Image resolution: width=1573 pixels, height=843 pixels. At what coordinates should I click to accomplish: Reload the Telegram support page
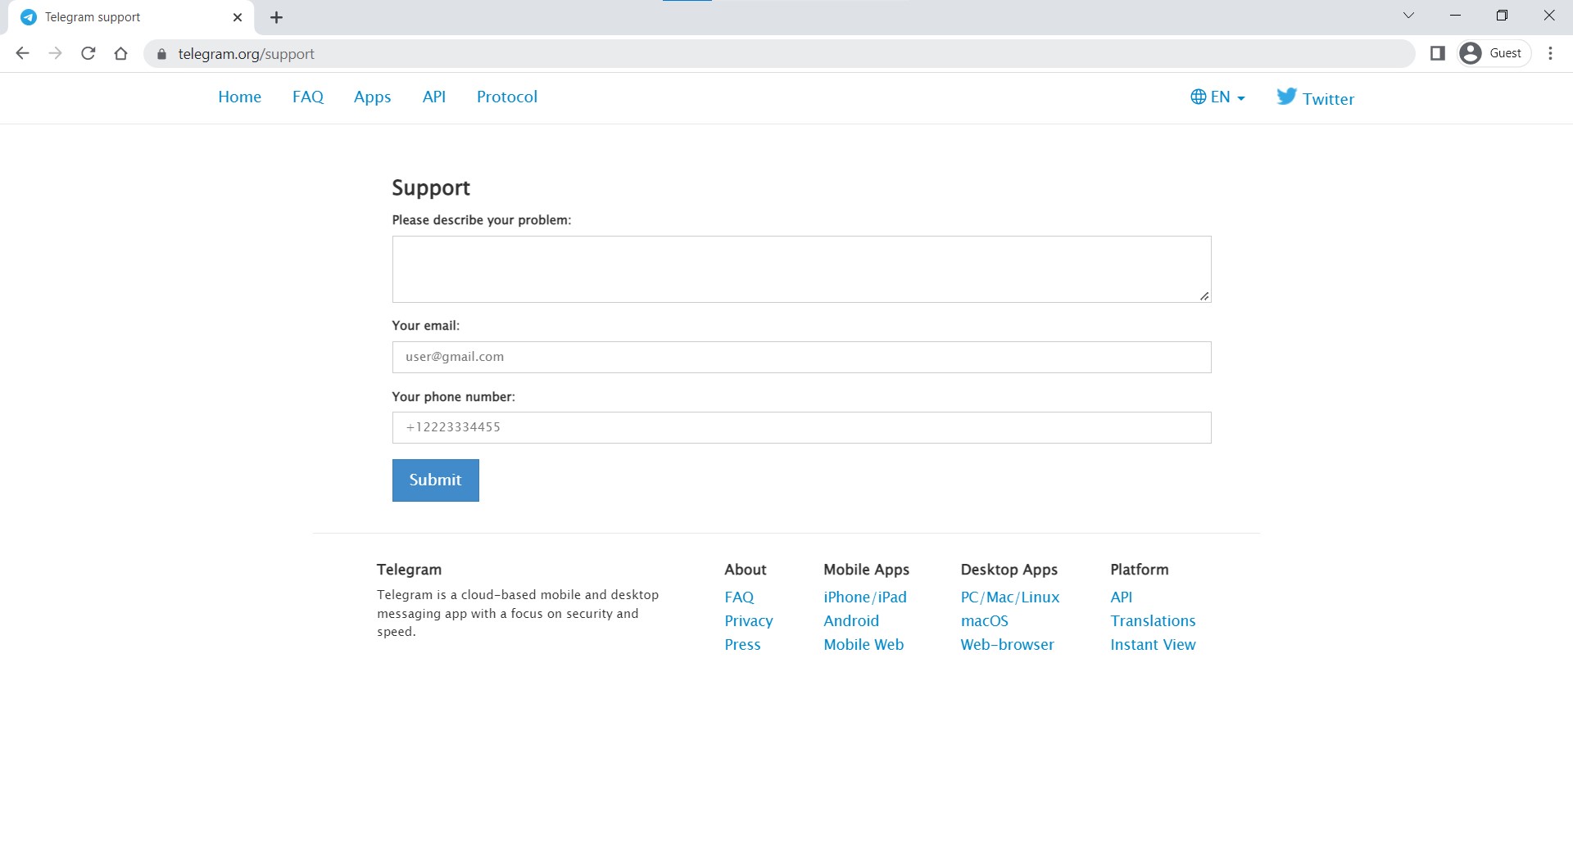pos(88,53)
